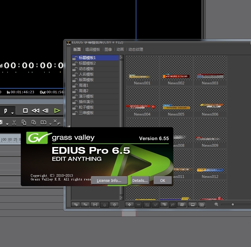Click apply checkmark icon
Viewport: 251px width, 247px height.
(156, 205)
